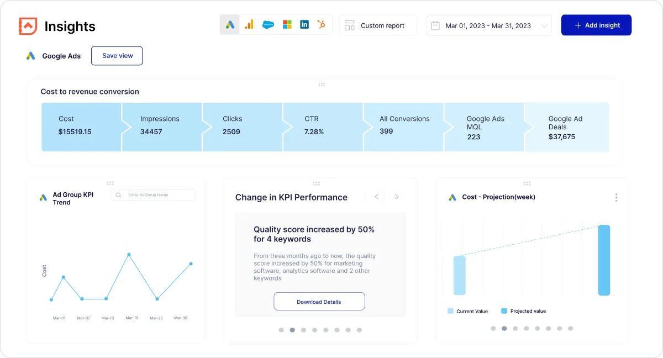
Task: Click the Google Ad Deals funnel stage
Action: 567,127
